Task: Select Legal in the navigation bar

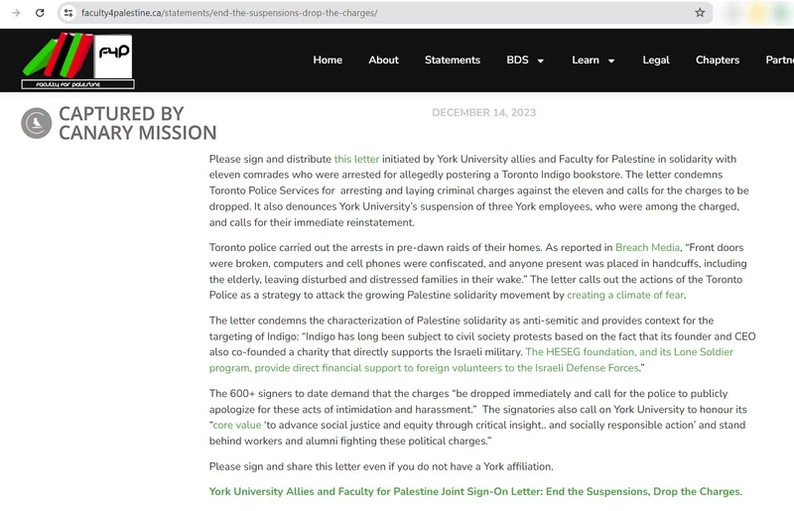Action: 656,60
